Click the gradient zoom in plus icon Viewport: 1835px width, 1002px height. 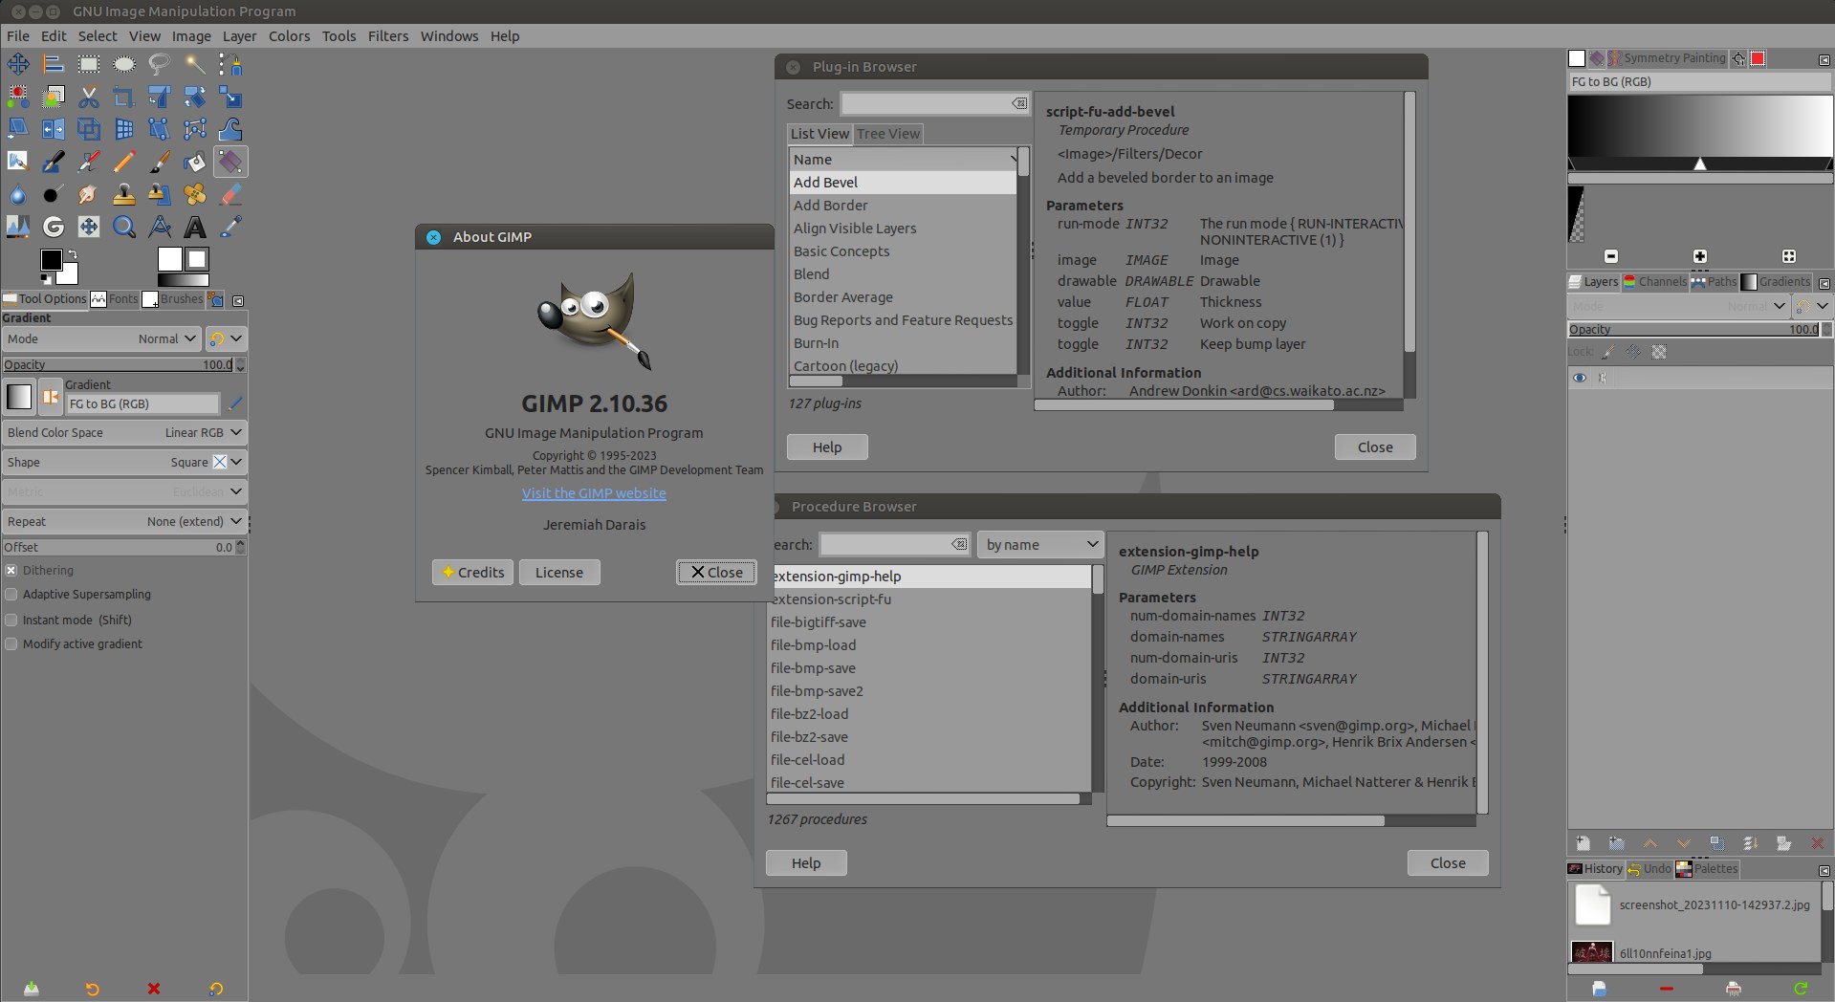click(x=1699, y=256)
